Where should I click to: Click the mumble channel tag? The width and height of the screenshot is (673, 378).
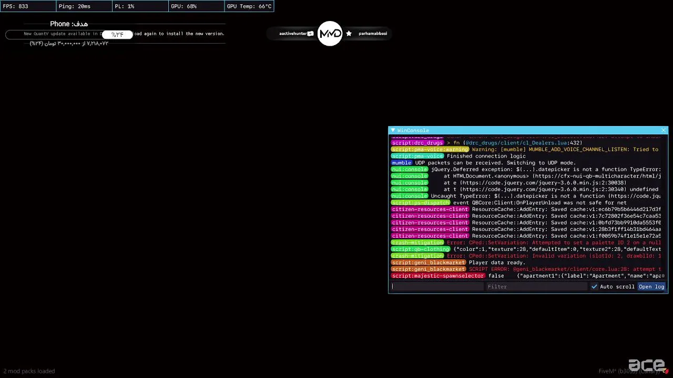[x=402, y=163]
